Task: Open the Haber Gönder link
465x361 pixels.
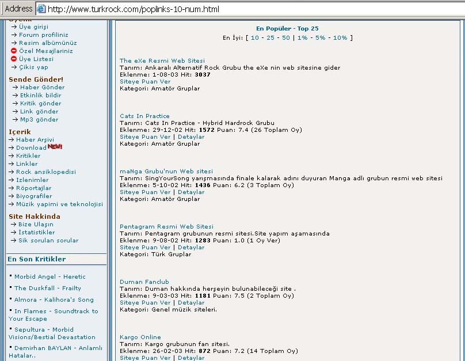Action: click(x=43, y=87)
